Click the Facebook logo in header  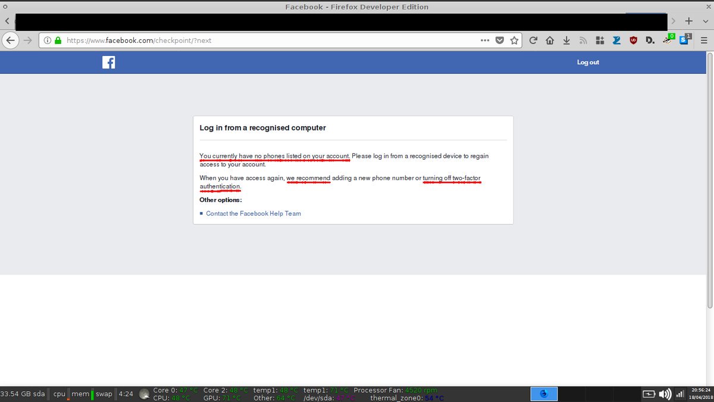[108, 63]
